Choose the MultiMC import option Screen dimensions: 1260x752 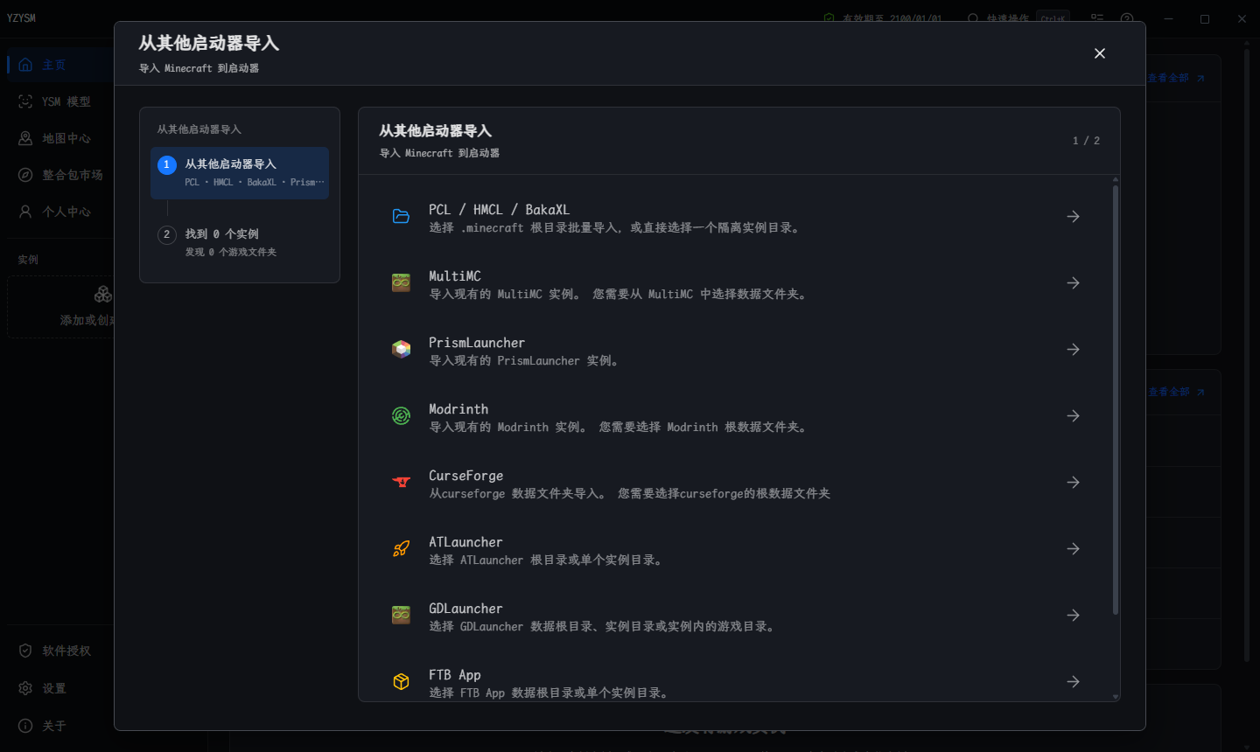point(736,283)
